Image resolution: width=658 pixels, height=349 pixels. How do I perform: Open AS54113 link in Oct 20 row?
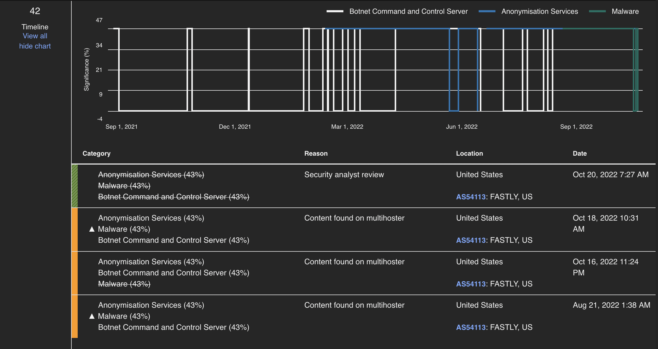[x=471, y=197]
